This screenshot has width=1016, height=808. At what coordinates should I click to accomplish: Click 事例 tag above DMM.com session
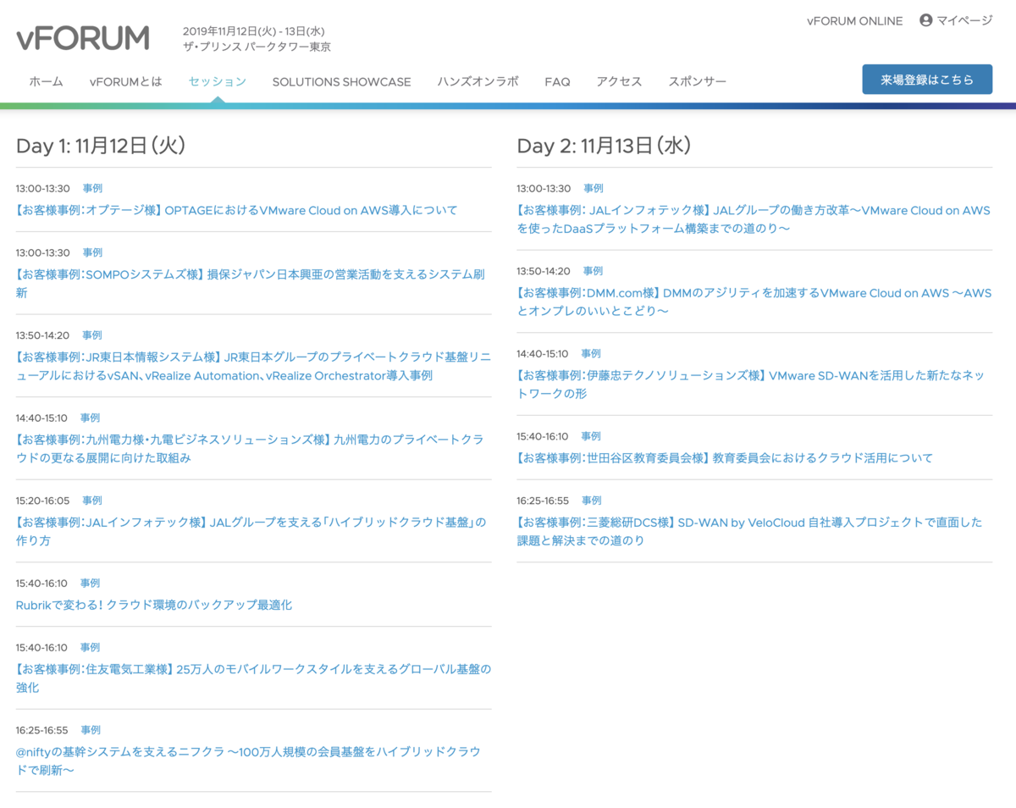click(x=593, y=271)
